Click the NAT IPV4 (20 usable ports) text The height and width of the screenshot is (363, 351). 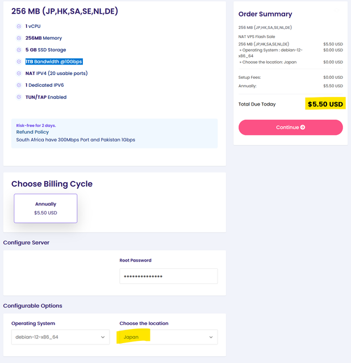[57, 73]
